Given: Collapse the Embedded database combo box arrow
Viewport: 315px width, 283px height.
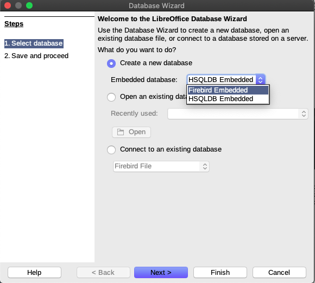Looking at the screenshot, I should [260, 80].
